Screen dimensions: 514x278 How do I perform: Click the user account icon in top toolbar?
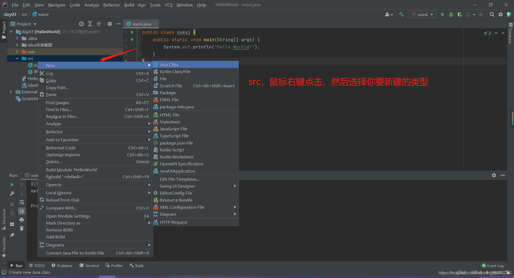(389, 14)
